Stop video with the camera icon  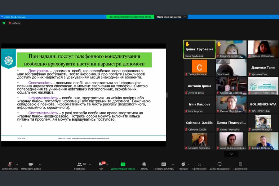pos(31,164)
